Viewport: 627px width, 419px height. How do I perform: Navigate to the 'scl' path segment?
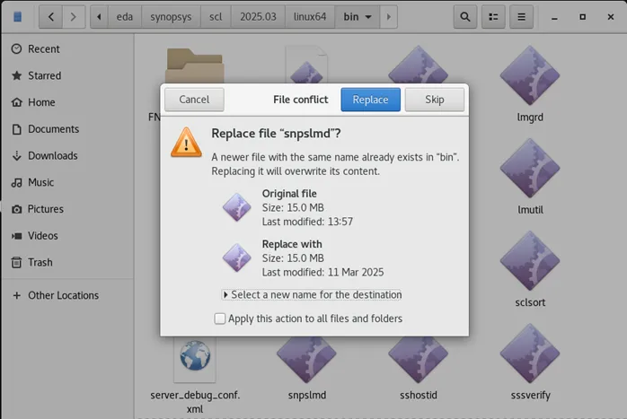216,17
